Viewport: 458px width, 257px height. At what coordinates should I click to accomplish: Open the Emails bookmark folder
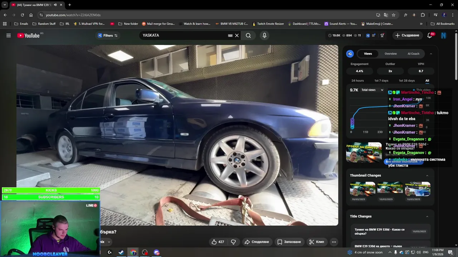click(21, 24)
